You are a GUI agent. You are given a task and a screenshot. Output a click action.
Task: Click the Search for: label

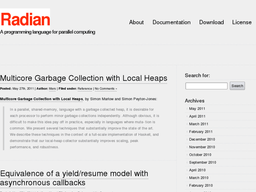[x=197, y=75]
